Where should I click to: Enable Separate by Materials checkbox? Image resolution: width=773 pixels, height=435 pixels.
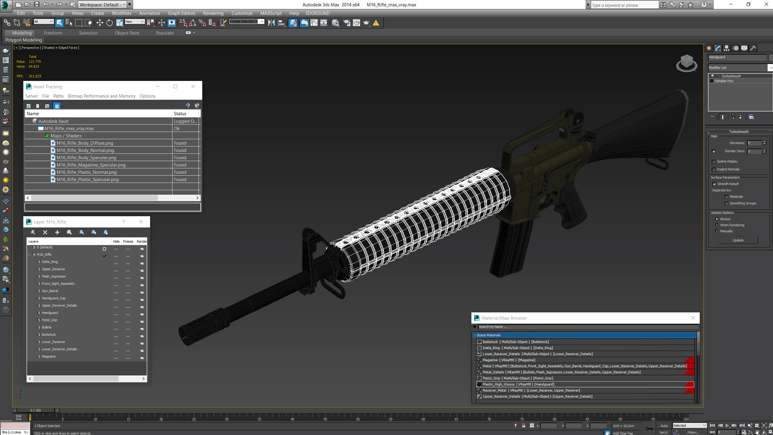[726, 197]
